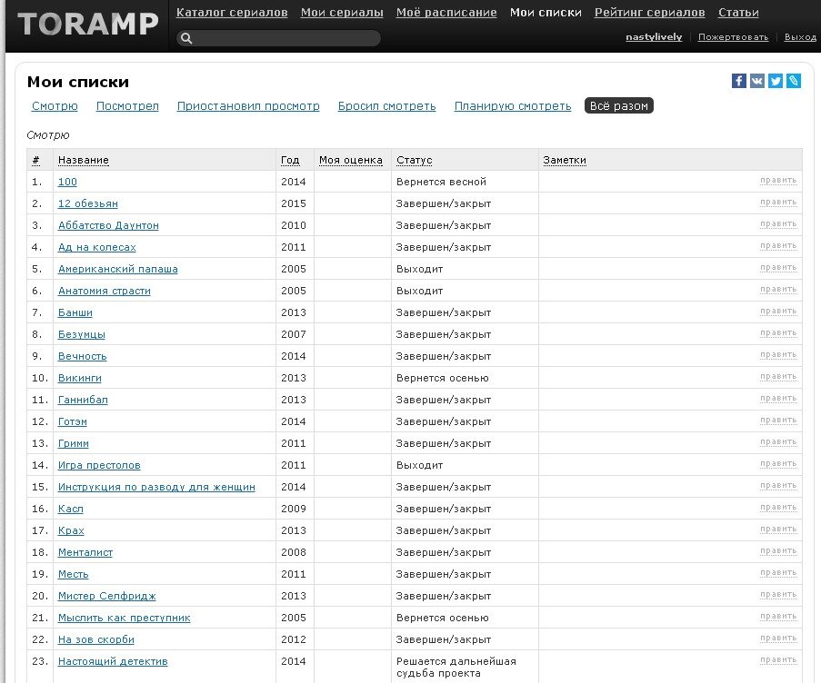
Task: Sort table by # column
Action: click(x=35, y=160)
